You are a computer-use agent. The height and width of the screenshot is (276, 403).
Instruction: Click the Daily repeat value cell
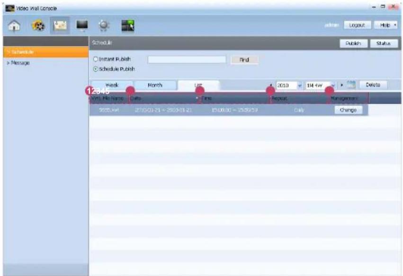[299, 110]
